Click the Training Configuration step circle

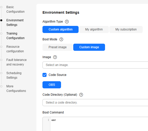click(1, 34)
